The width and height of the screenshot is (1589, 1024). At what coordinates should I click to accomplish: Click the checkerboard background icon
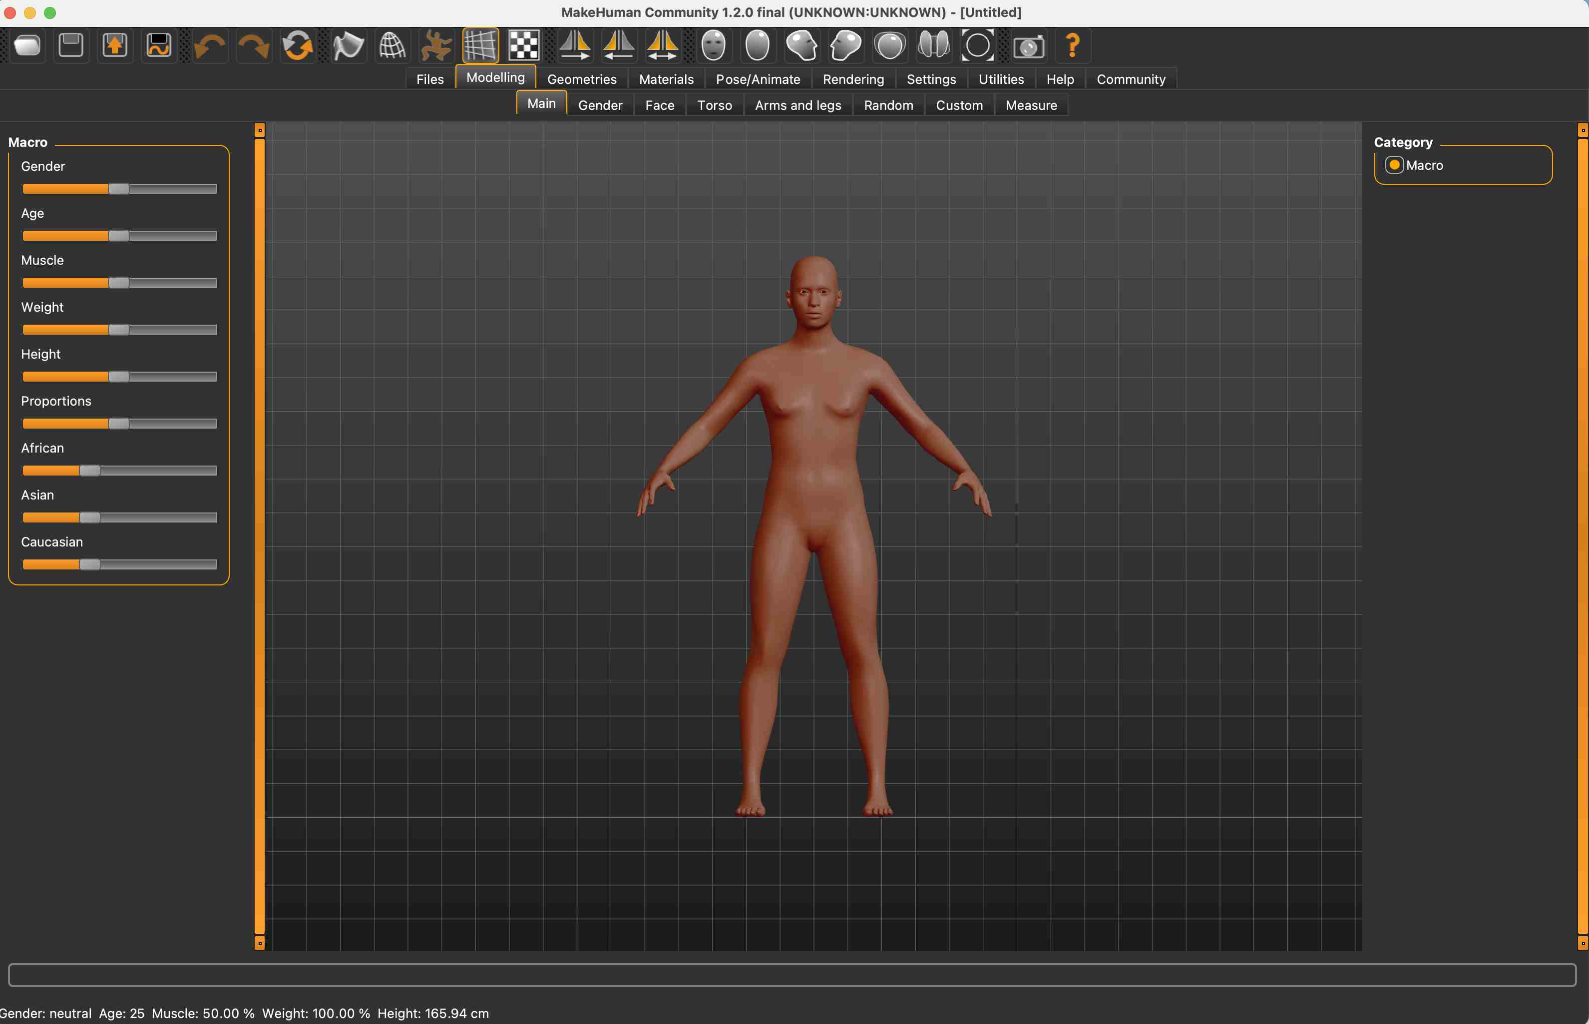[524, 46]
